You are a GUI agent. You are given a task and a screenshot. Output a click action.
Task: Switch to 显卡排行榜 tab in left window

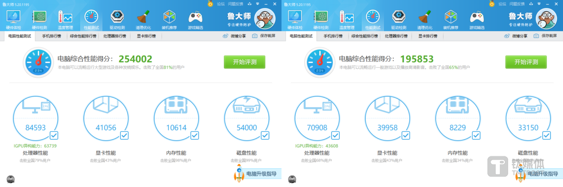146,36
